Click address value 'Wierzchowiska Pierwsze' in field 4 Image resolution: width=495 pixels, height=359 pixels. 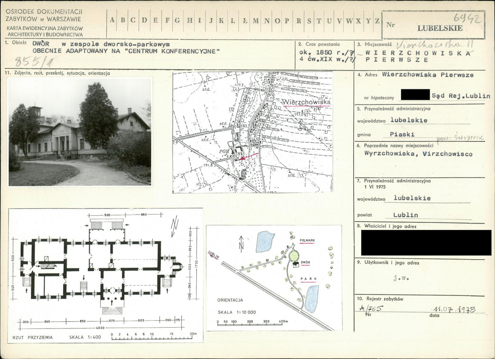pyautogui.click(x=428, y=75)
